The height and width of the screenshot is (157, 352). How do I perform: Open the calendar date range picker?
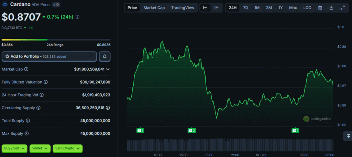(x=320, y=8)
